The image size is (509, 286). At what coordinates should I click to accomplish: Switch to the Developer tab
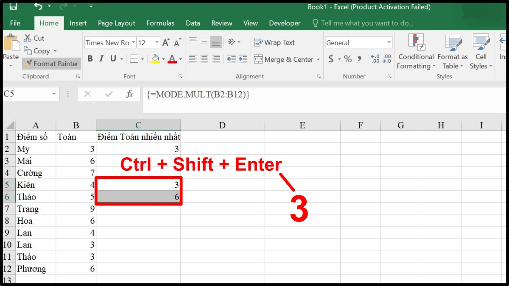click(x=285, y=23)
